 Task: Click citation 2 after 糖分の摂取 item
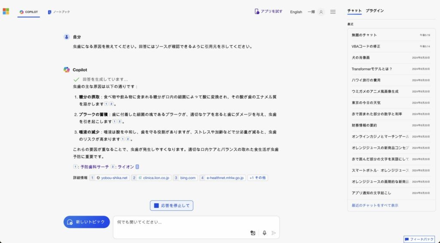point(111,104)
